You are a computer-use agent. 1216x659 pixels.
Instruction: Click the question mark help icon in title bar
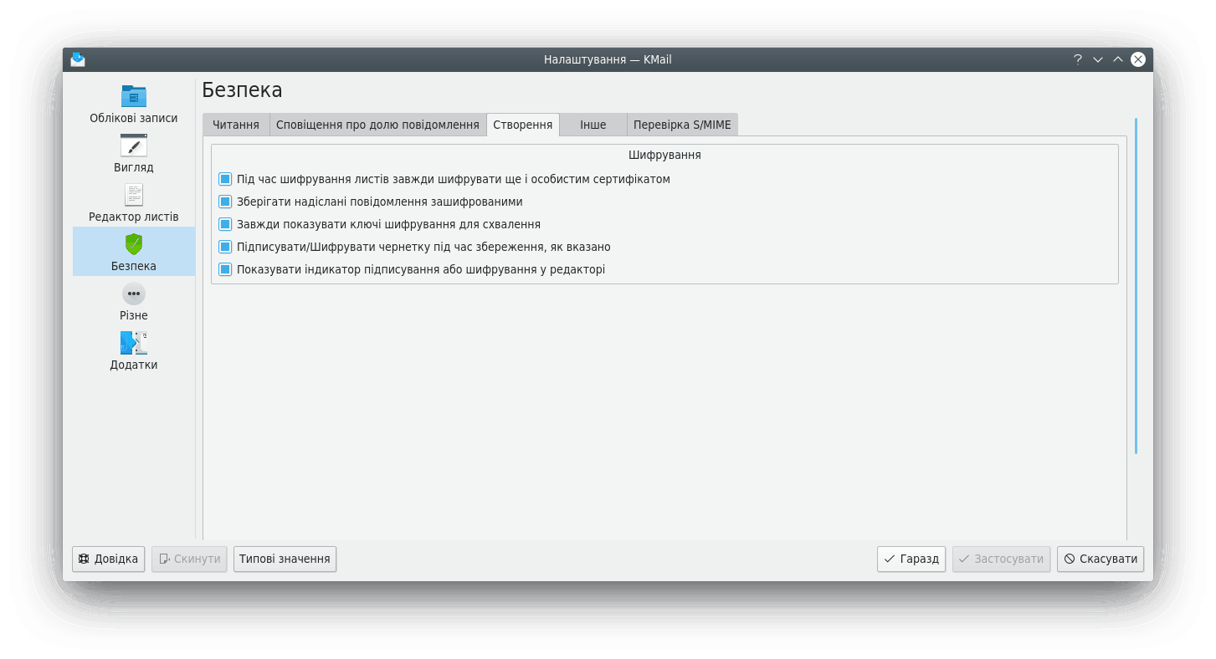tap(1078, 59)
